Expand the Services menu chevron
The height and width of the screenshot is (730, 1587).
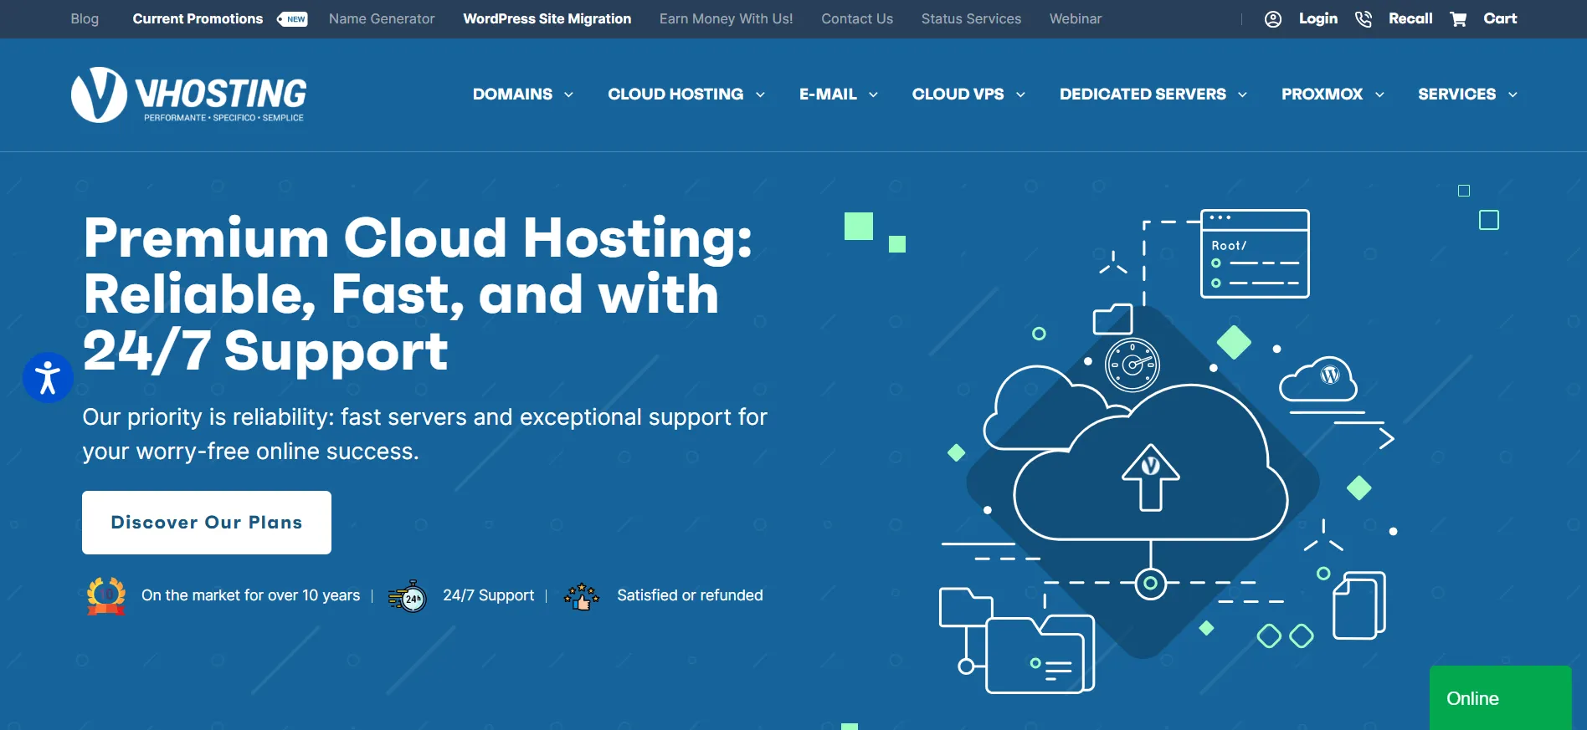[x=1513, y=94]
